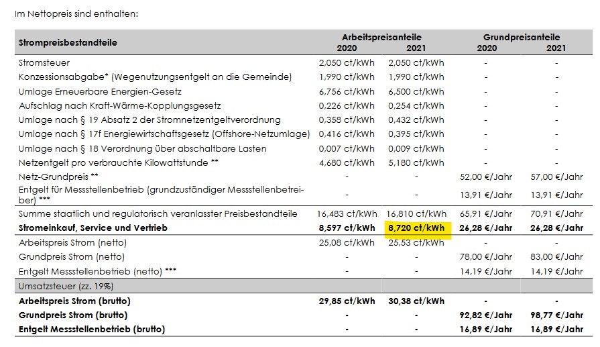The image size is (600, 347).
Task: Click the Arbeitspreis Strom (brutto) label
Action: (74, 301)
